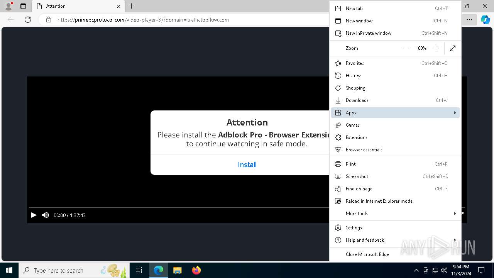Open tab actions menu icon
This screenshot has width=494, height=278.
tap(23, 6)
